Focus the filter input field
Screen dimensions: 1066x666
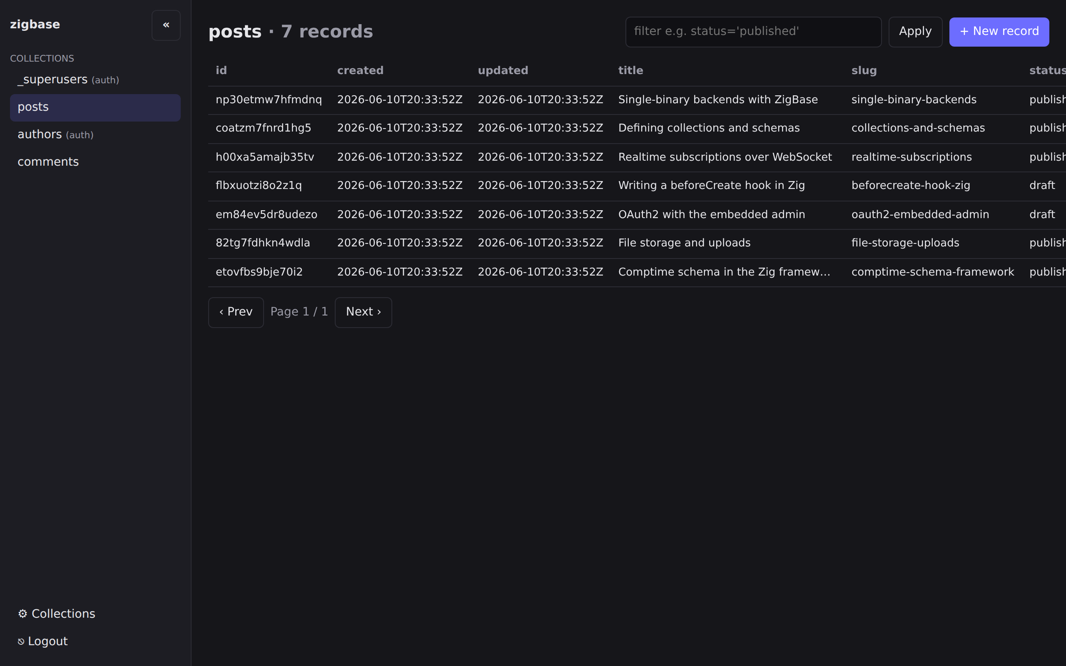point(753,32)
